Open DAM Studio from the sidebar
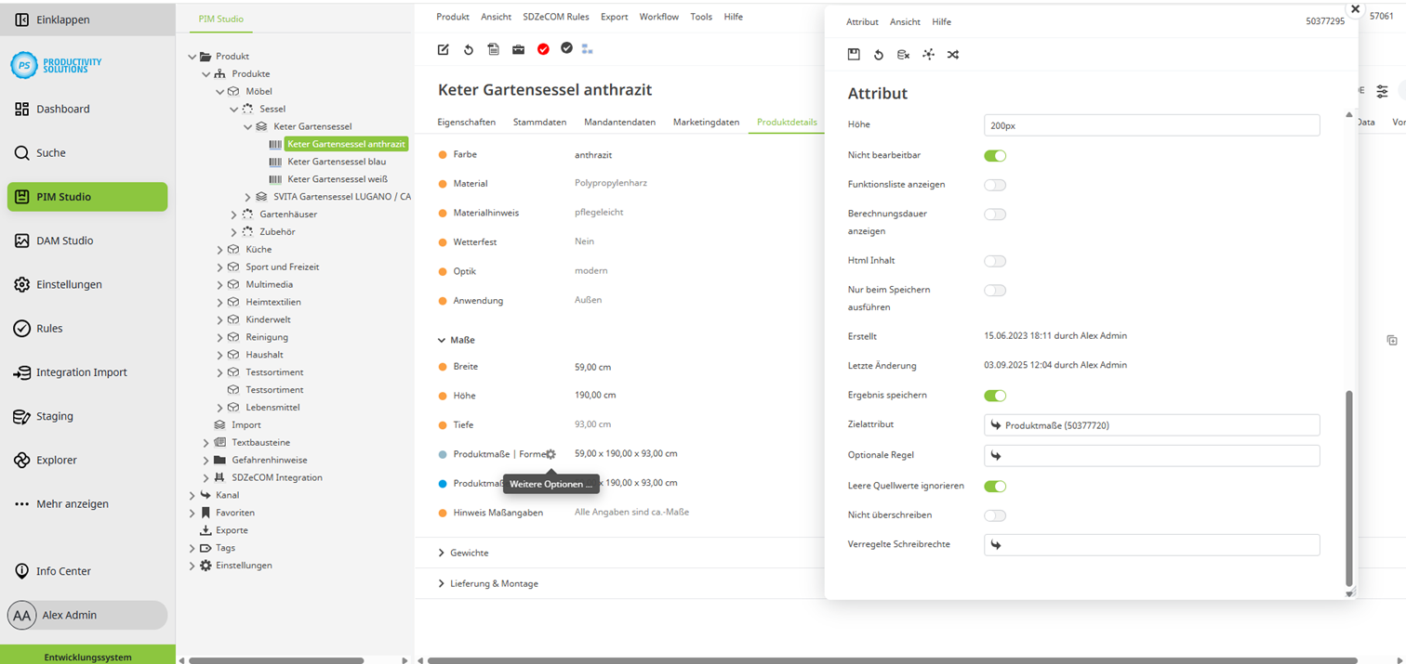 64,241
